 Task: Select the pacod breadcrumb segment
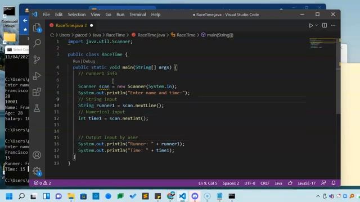pos(81,35)
